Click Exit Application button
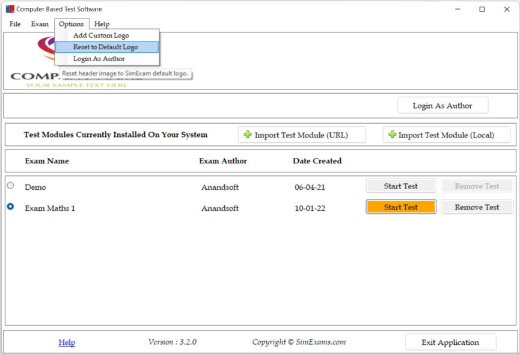The height and width of the screenshot is (355, 520). (x=450, y=342)
